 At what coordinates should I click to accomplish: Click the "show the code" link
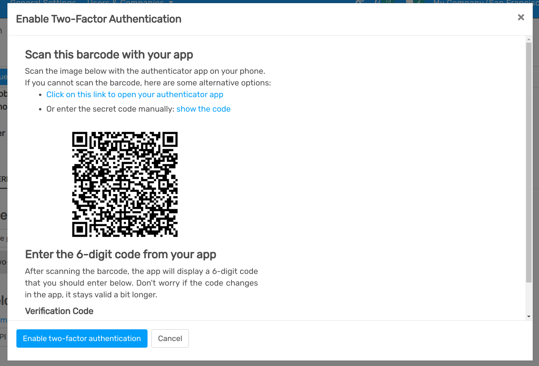tap(203, 109)
